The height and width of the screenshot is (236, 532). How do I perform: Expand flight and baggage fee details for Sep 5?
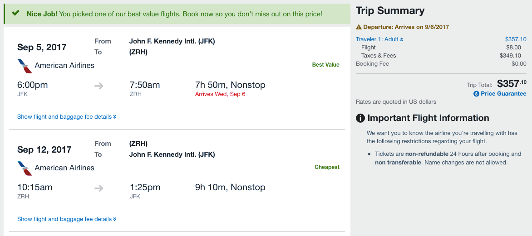(66, 117)
